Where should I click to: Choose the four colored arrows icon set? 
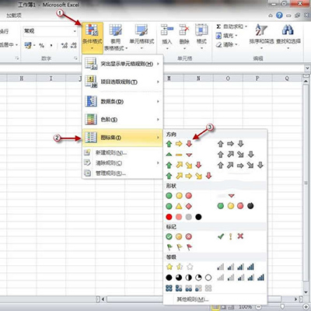coord(183,165)
